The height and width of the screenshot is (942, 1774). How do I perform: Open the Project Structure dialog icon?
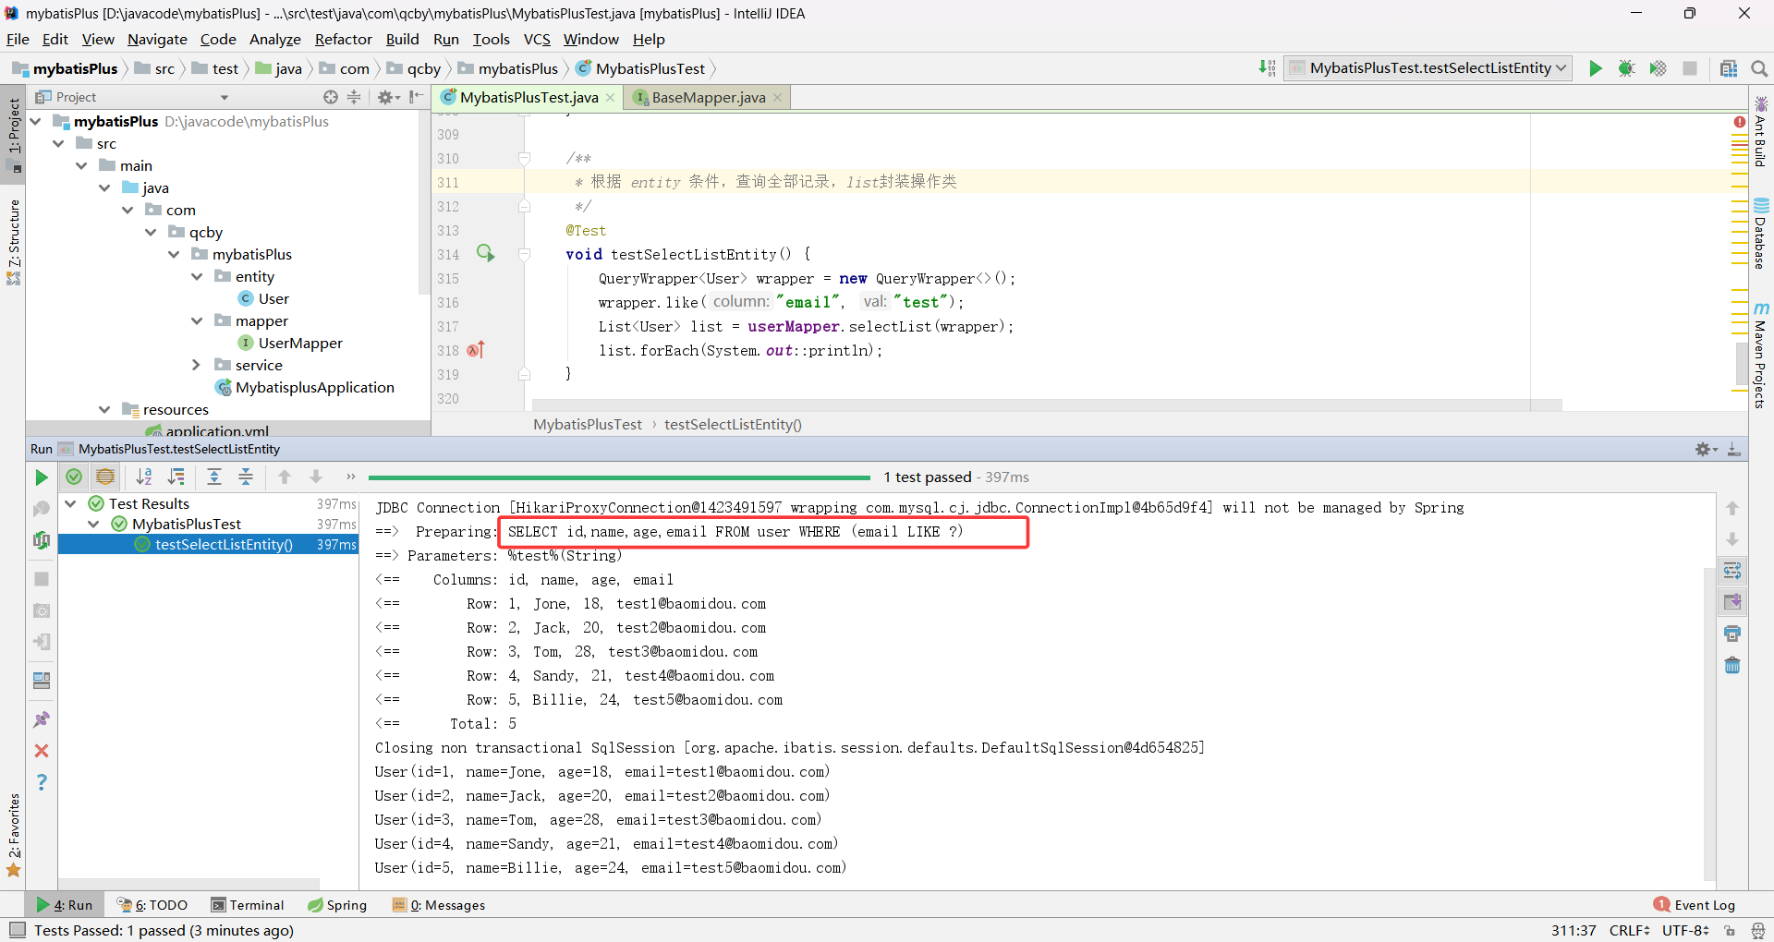click(x=1728, y=68)
